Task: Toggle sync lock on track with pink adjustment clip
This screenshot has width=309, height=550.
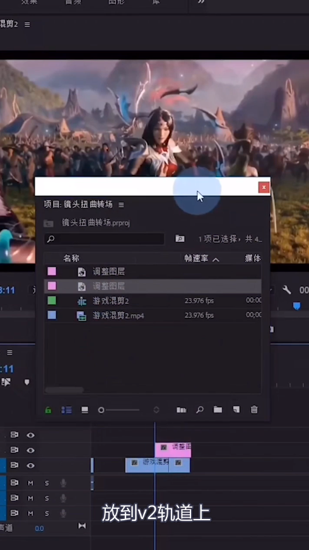Action: [15, 449]
